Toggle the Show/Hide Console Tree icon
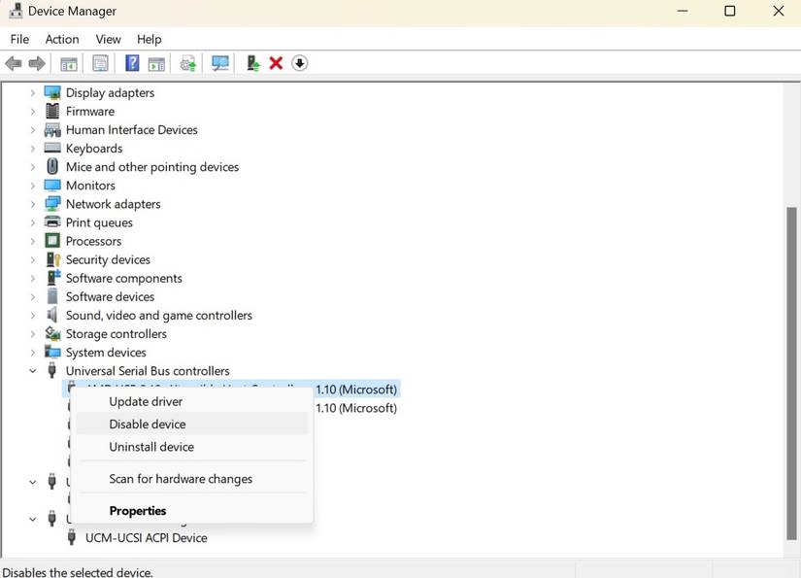 click(x=68, y=63)
